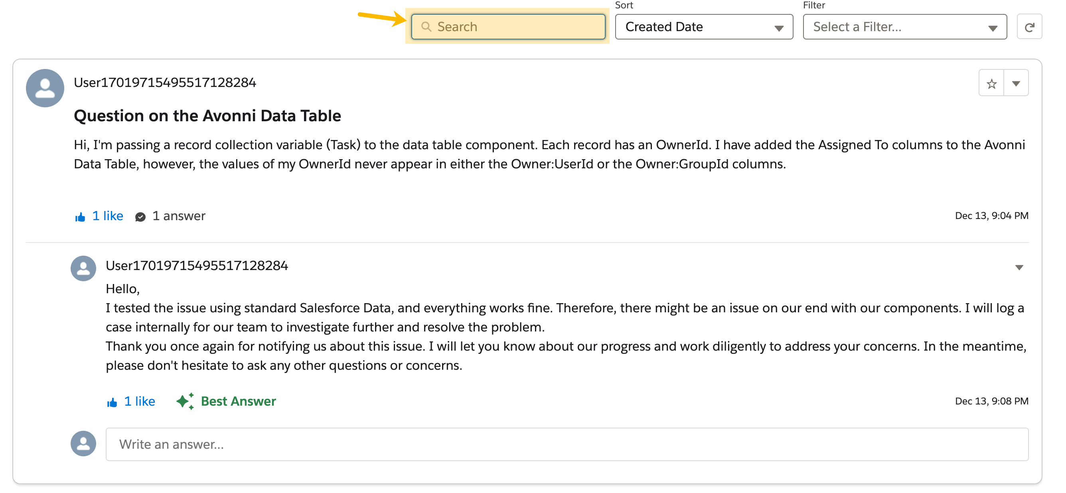Screen dimensions: 1066x493
Task: Click the Write an answer field
Action: click(567, 444)
